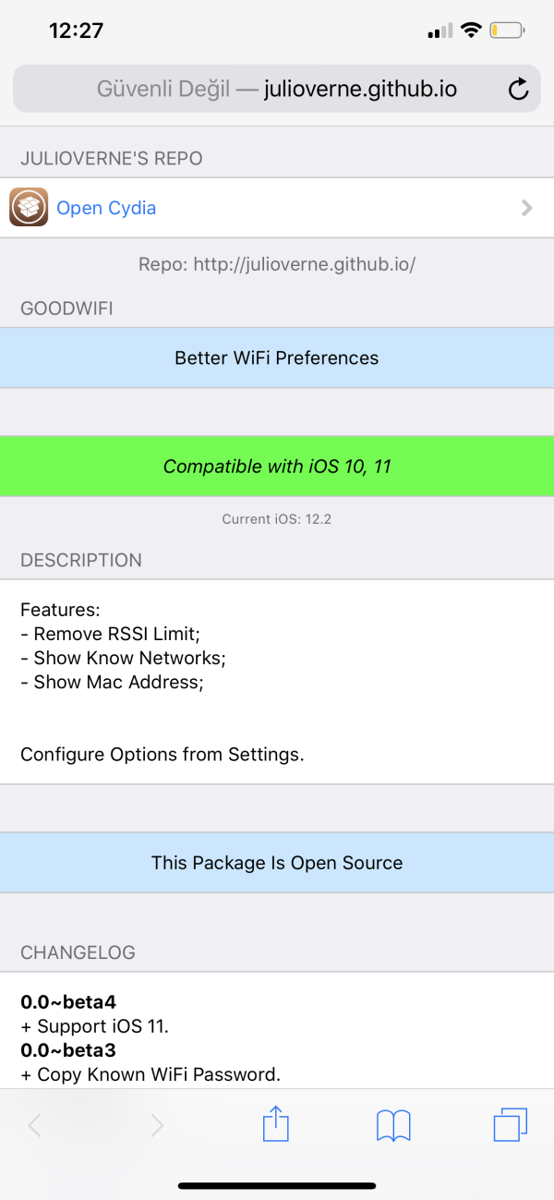This screenshot has width=554, height=1200.
Task: Open the bookmarks book icon
Action: (x=393, y=1125)
